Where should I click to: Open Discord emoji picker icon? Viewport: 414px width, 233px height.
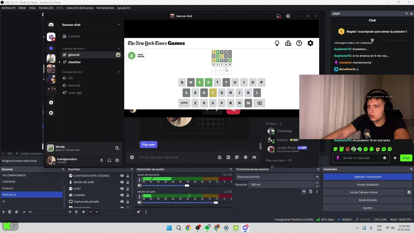[245, 157]
